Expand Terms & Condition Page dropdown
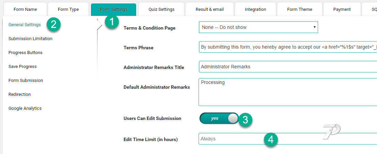The image size is (377, 154). (258, 27)
